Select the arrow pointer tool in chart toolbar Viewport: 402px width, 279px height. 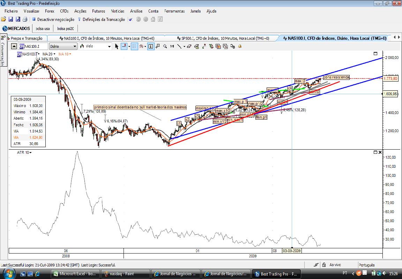point(117,46)
